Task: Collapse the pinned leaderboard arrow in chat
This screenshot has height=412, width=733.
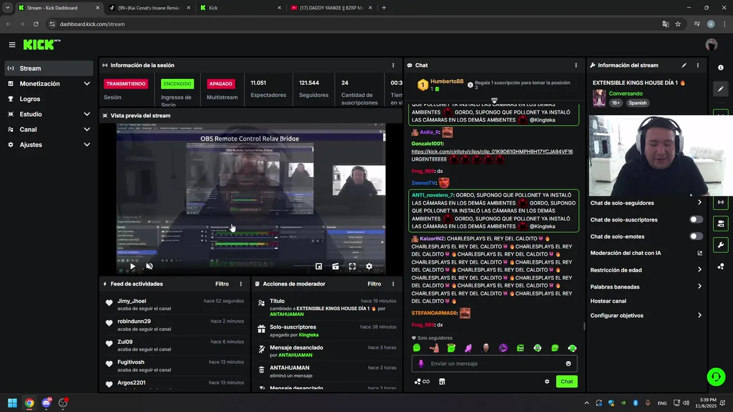Action: [x=494, y=101]
